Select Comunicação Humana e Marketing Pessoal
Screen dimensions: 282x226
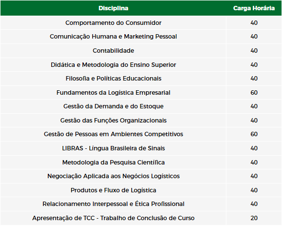tap(113, 37)
